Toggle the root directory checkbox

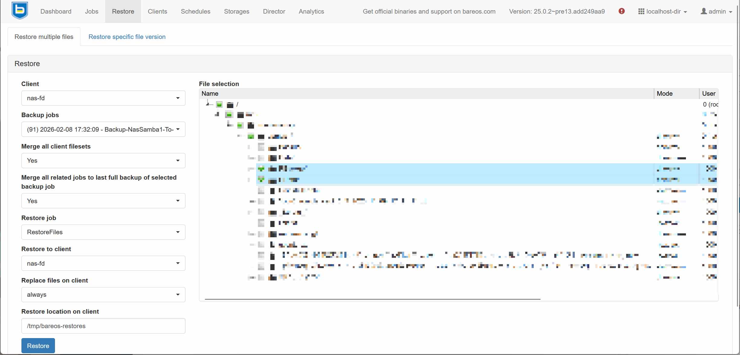click(219, 105)
